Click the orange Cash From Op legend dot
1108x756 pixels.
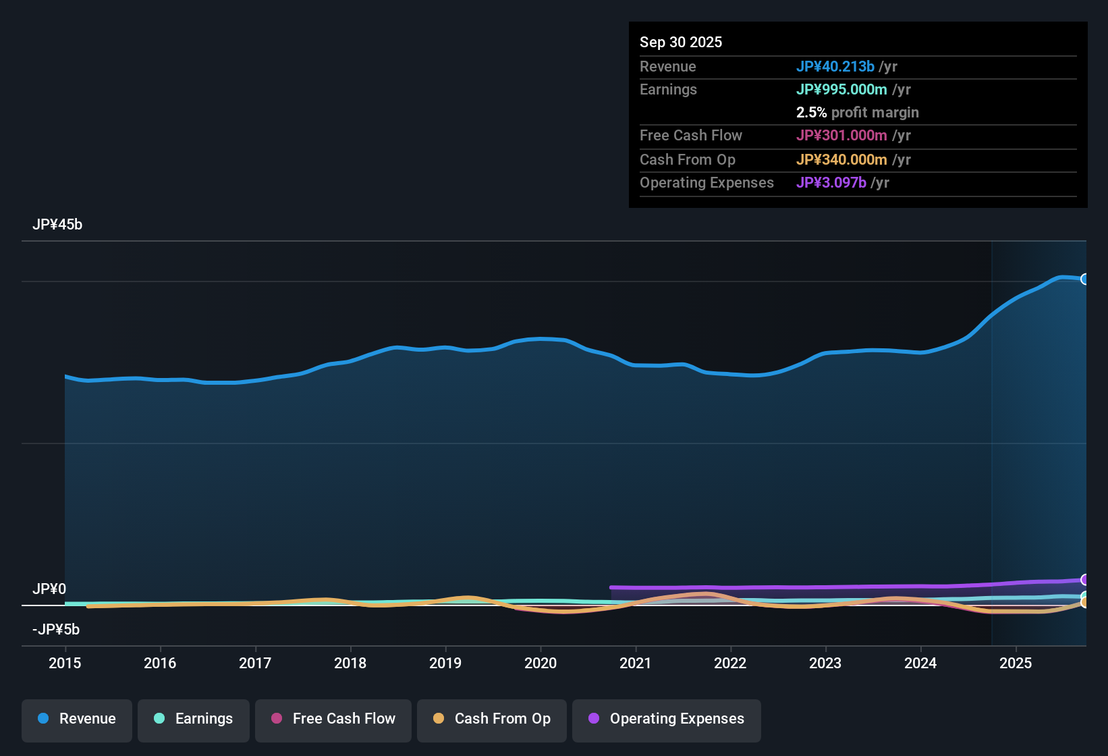[x=439, y=719]
